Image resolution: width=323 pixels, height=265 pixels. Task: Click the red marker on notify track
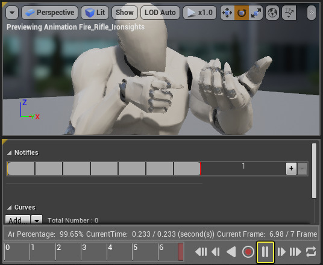point(201,169)
